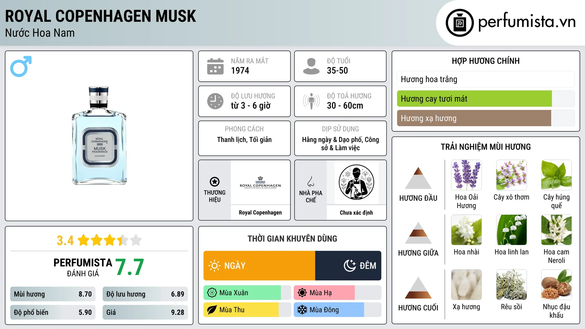Click the Trải nghiệm mùi hương heading
The image size is (585, 329).
tap(486, 147)
